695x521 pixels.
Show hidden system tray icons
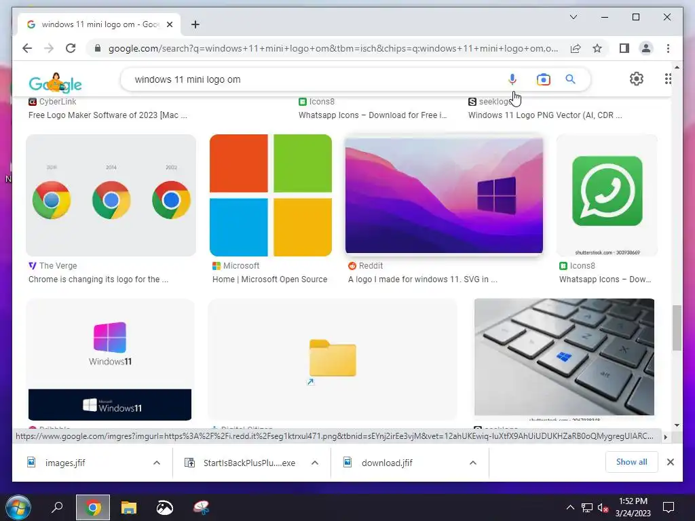[x=570, y=507]
